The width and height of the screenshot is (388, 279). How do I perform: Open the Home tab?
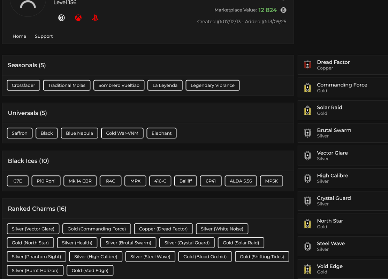click(x=19, y=36)
